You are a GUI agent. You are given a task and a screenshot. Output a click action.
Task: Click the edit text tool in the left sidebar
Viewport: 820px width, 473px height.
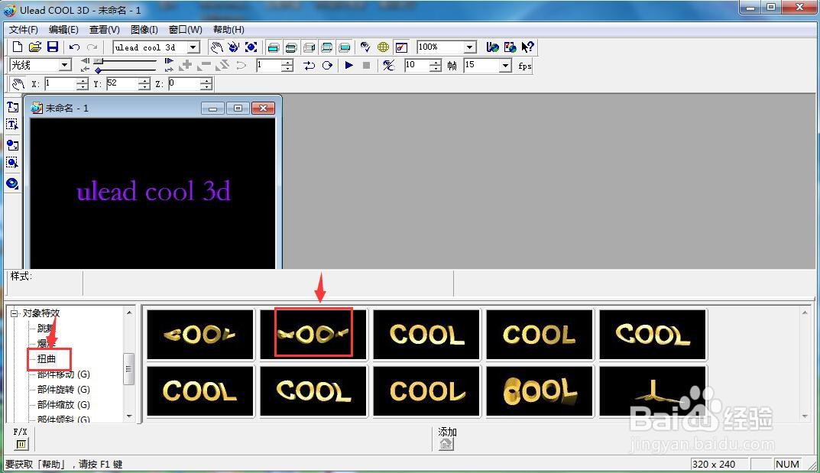(12, 125)
